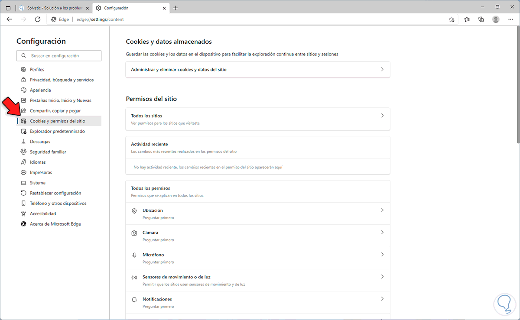Open Descargas settings section
This screenshot has width=520, height=320.
pos(40,142)
